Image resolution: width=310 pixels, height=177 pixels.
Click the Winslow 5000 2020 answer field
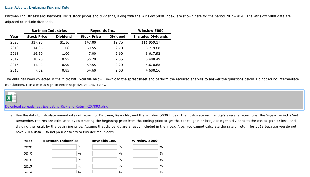(x=145, y=147)
